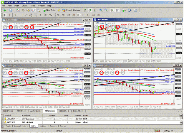Toggle the Navigator panel icon
Viewport: 184px width, 133px height.
[28, 10]
